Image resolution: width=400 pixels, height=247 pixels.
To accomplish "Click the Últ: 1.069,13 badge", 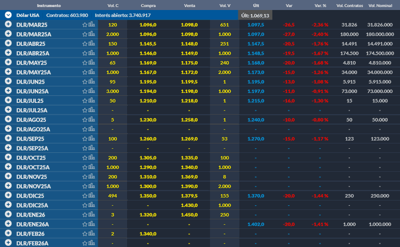I will [255, 15].
